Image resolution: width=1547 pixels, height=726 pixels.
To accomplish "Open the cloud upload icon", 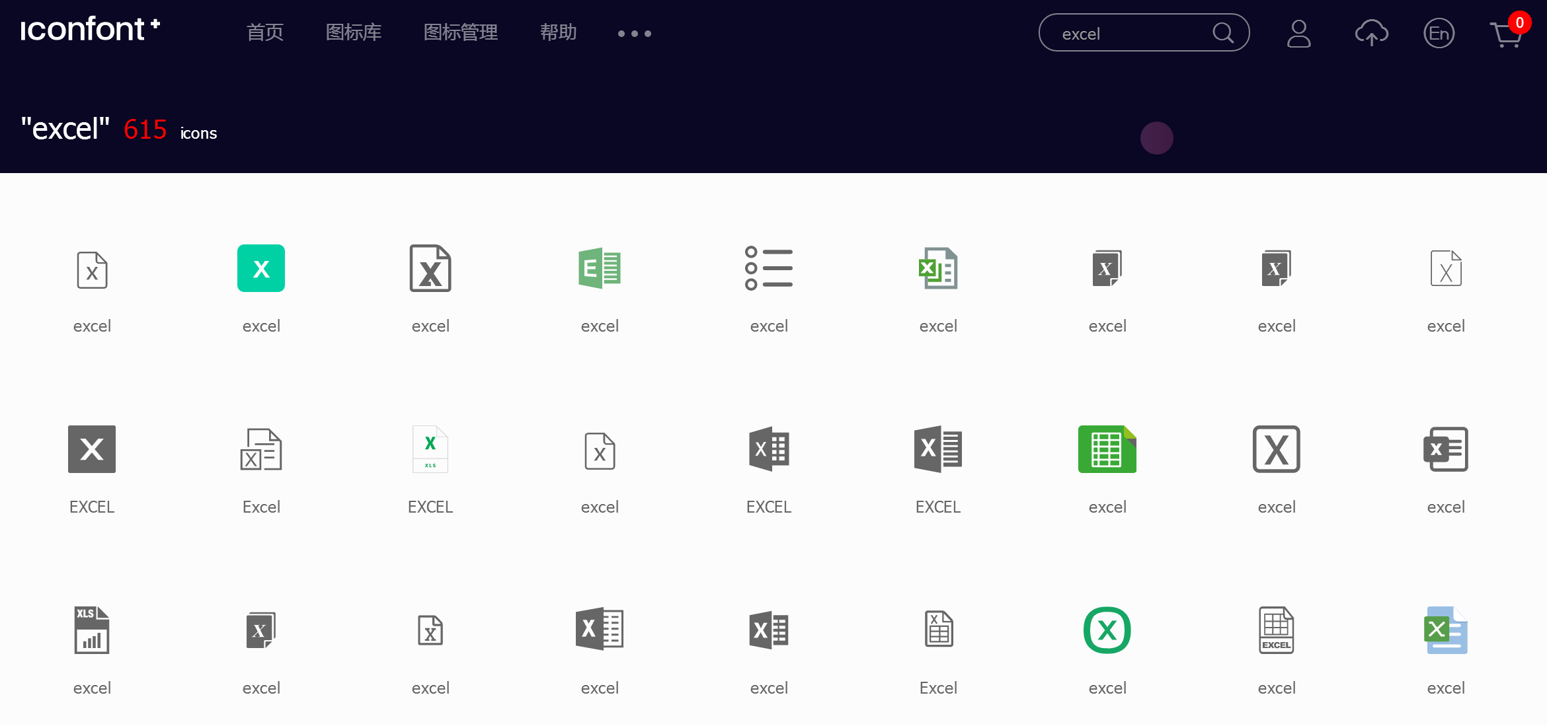I will [x=1371, y=33].
